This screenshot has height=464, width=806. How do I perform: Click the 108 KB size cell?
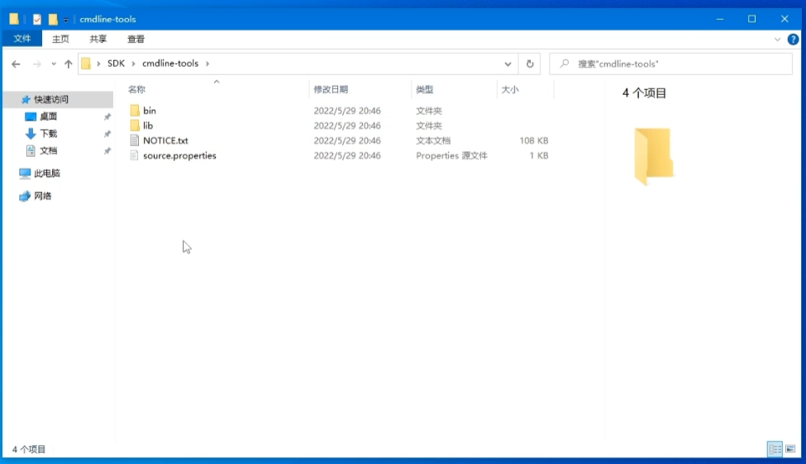(533, 140)
